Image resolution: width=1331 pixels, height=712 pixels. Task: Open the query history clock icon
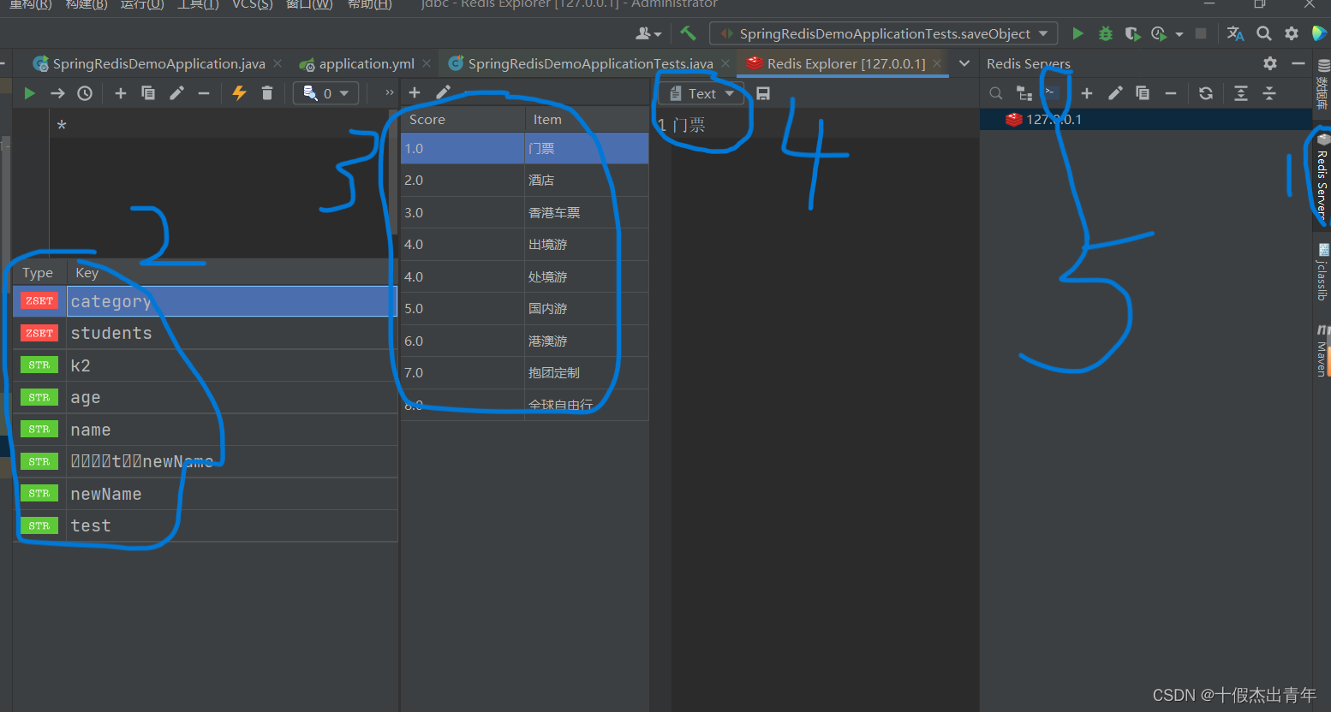point(85,93)
